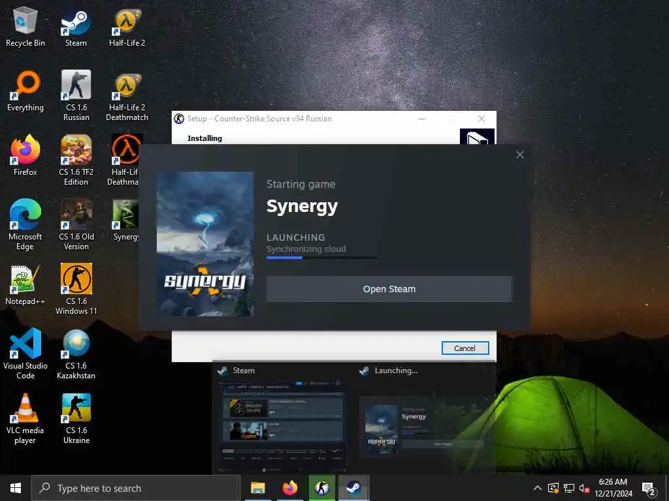The image size is (669, 501).
Task: Open the Recycle Bin desktop icon
Action: point(25,26)
